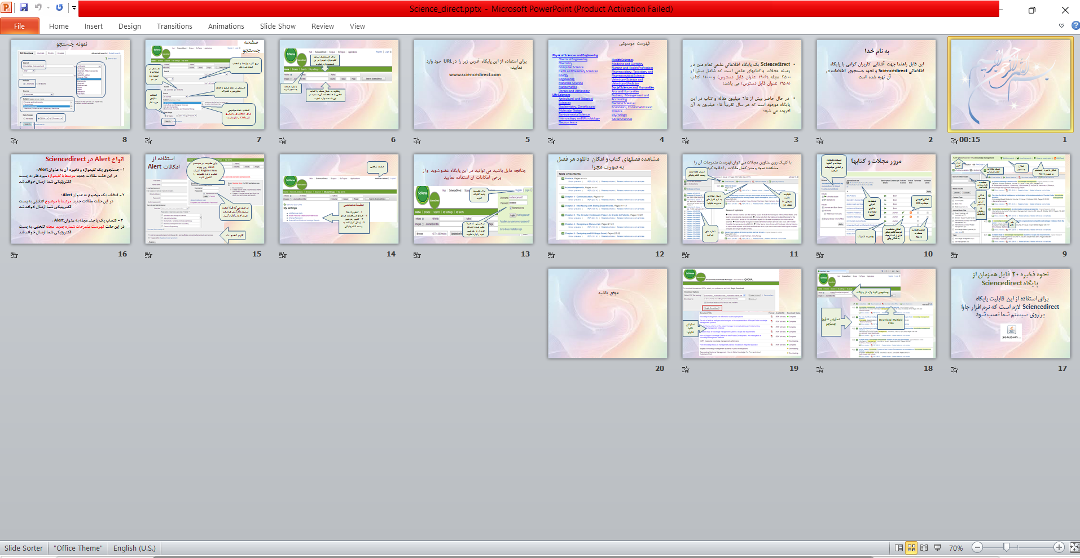
Task: Click transition star icon under slide 16
Action: pyautogui.click(x=14, y=255)
